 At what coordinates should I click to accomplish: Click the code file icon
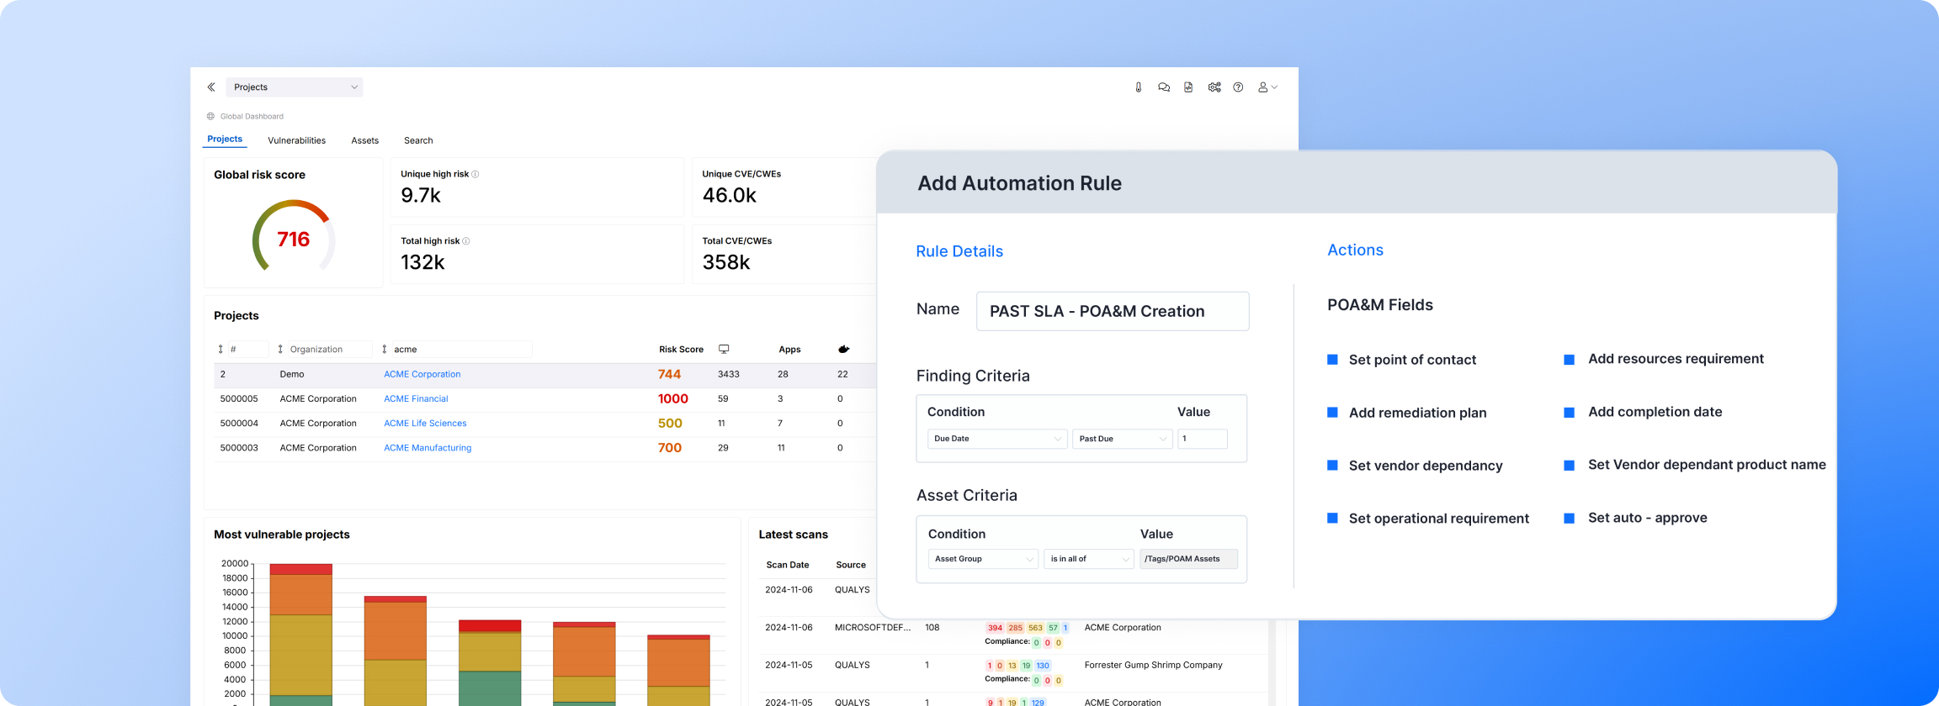1188,87
